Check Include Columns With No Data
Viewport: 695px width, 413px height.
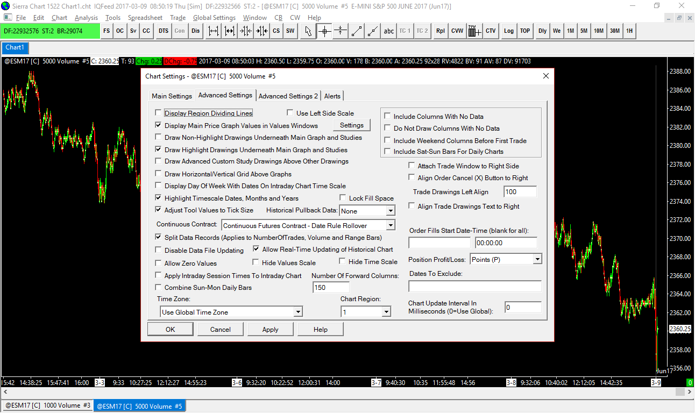pyautogui.click(x=387, y=116)
